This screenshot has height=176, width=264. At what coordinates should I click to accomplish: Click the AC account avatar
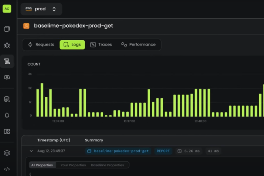(x=7, y=9)
